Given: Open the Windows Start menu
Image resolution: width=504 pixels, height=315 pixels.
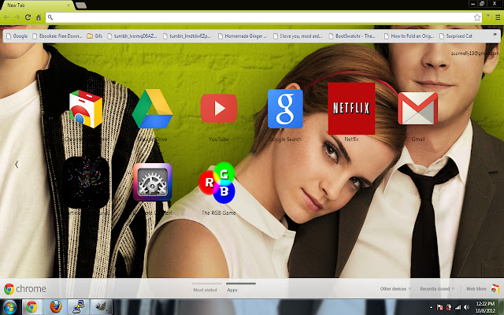Looking at the screenshot, I should (10, 306).
